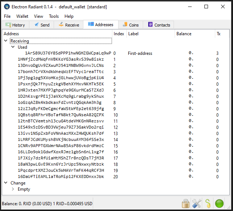Show wallet seed via sprout icon
Screen dimensions: 233x211
(208, 203)
